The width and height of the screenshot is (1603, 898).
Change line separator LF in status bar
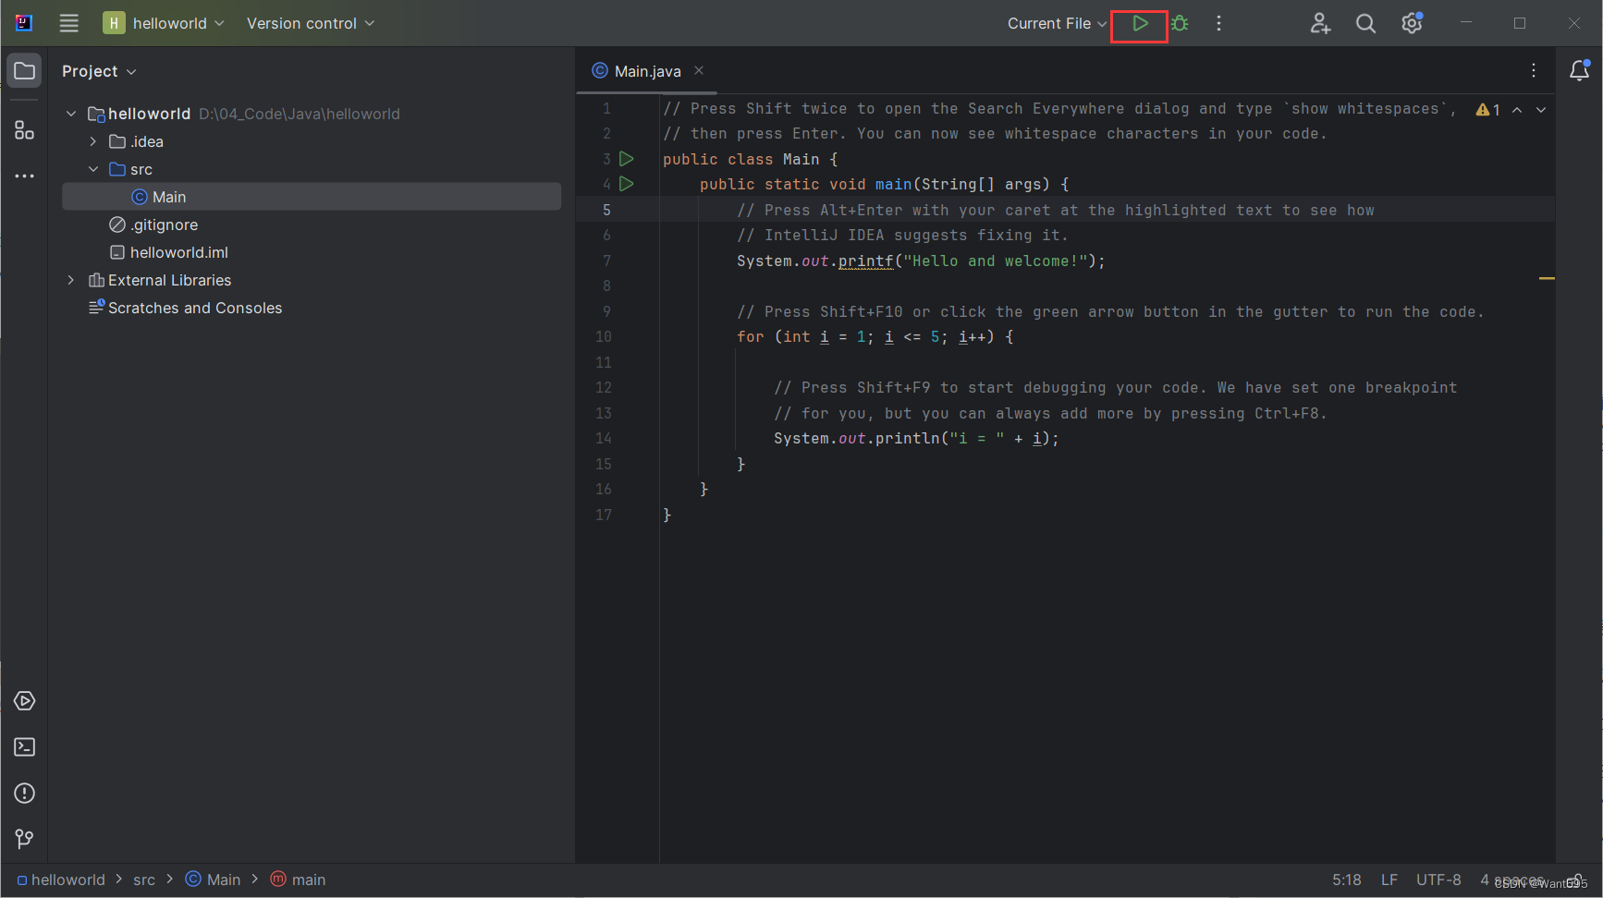coord(1389,880)
